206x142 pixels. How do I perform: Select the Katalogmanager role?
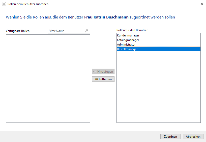[x=128, y=40]
